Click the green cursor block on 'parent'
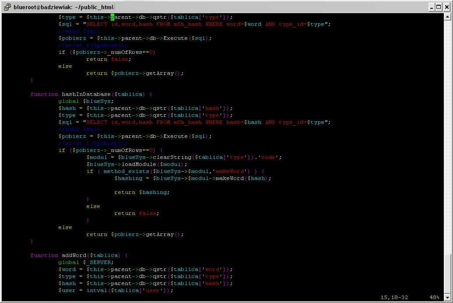This screenshot has width=453, height=303. [x=112, y=17]
